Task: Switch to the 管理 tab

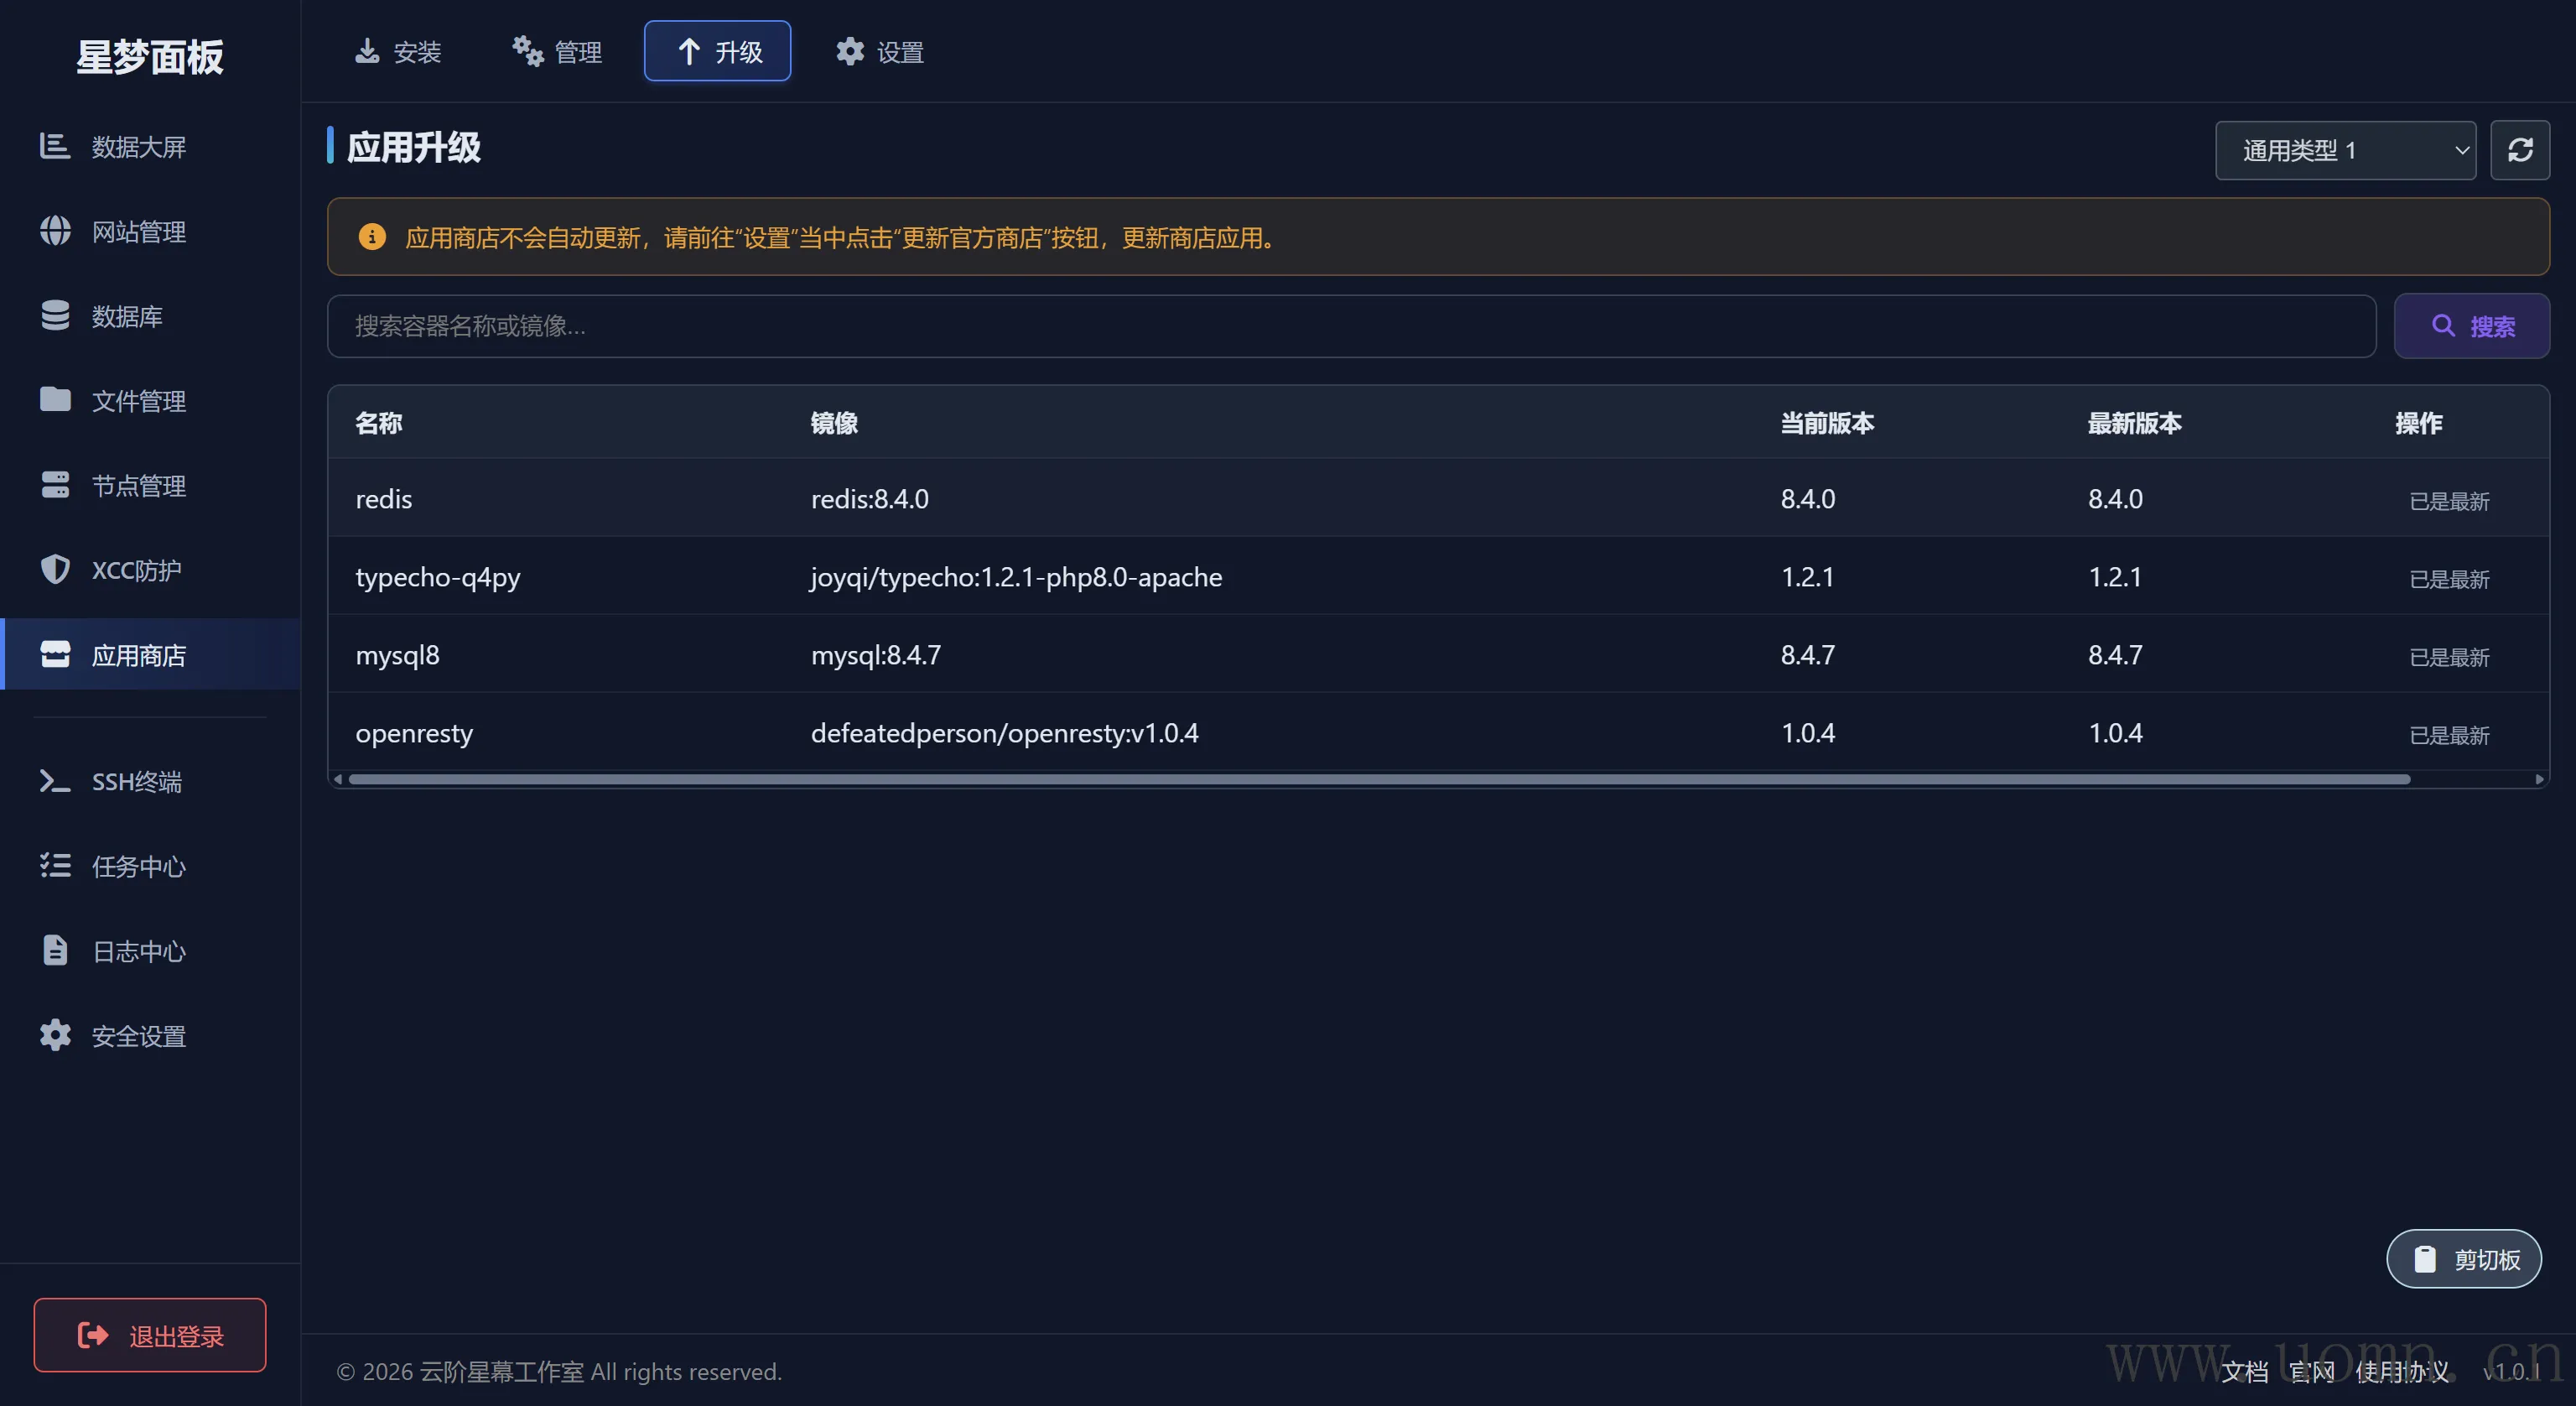Action: click(x=557, y=51)
